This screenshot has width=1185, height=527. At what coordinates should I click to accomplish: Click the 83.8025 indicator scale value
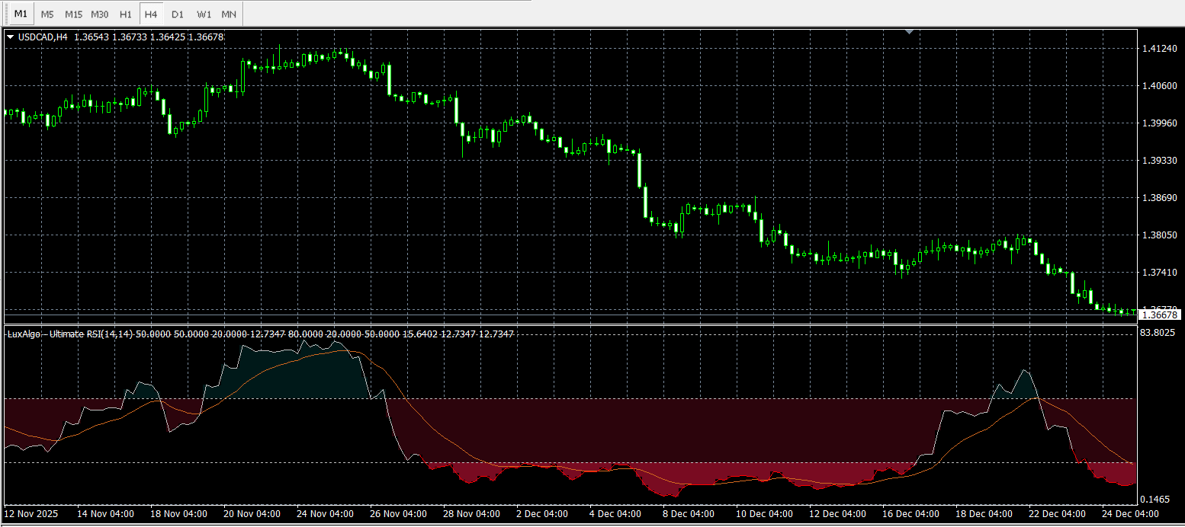coord(1158,333)
